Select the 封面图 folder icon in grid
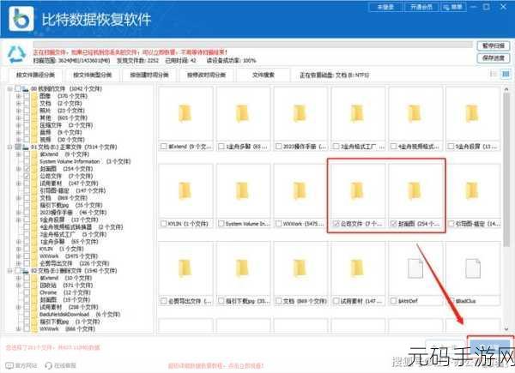The height and width of the screenshot is (373, 515). tap(415, 190)
